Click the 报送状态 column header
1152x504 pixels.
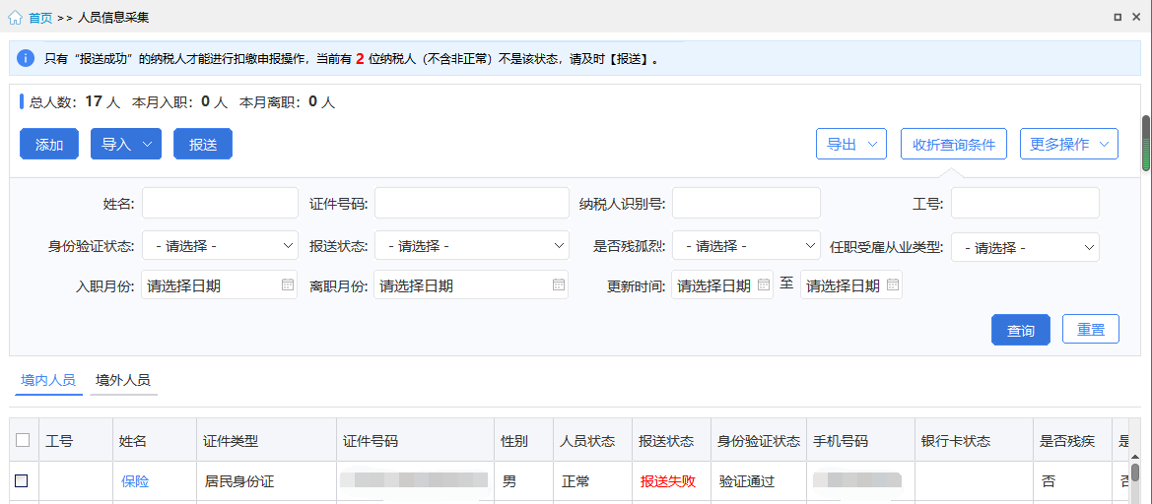[x=671, y=440]
